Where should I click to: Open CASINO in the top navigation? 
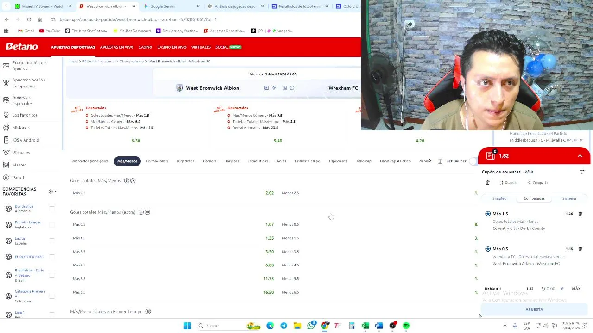point(145,47)
